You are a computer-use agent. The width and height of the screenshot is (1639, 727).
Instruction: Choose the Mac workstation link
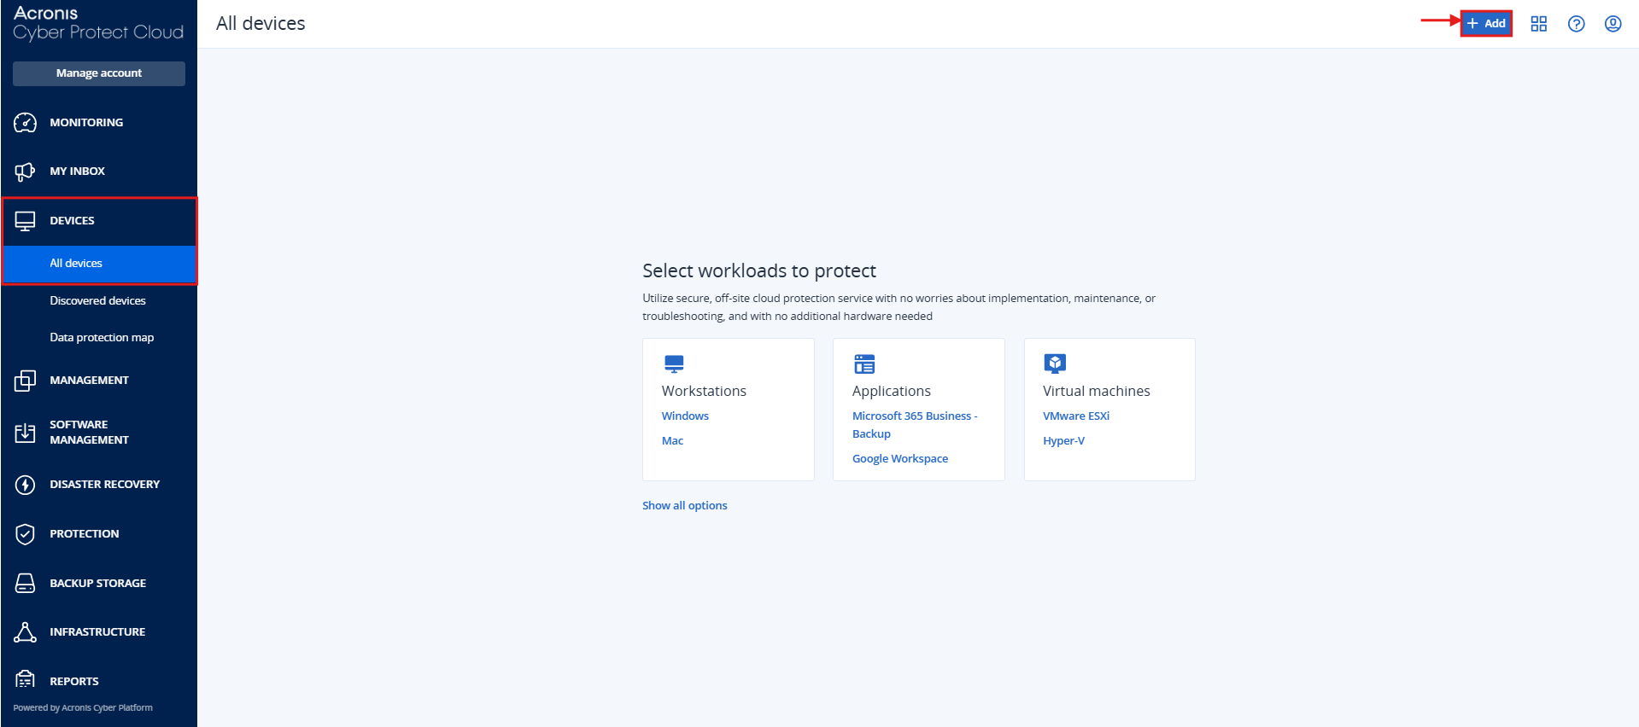[x=672, y=441]
